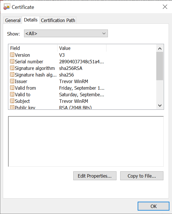The height and width of the screenshot is (214, 172).
Task: Select the Signature hash alg... row
Action: pyautogui.click(x=57, y=75)
